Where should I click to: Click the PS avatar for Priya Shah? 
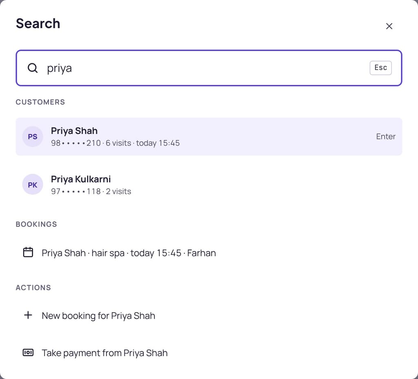pyautogui.click(x=33, y=136)
